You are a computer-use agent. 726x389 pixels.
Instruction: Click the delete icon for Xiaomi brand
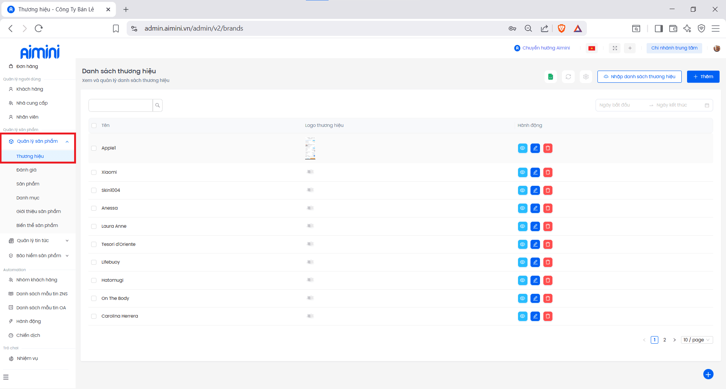(x=548, y=173)
